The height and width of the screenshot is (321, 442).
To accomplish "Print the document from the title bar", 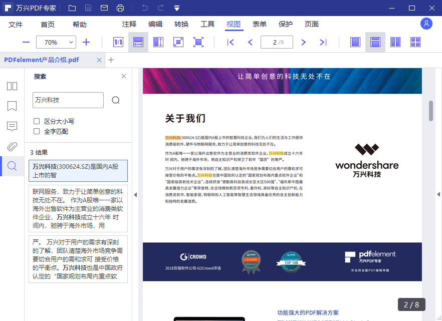I will pyautogui.click(x=120, y=8).
